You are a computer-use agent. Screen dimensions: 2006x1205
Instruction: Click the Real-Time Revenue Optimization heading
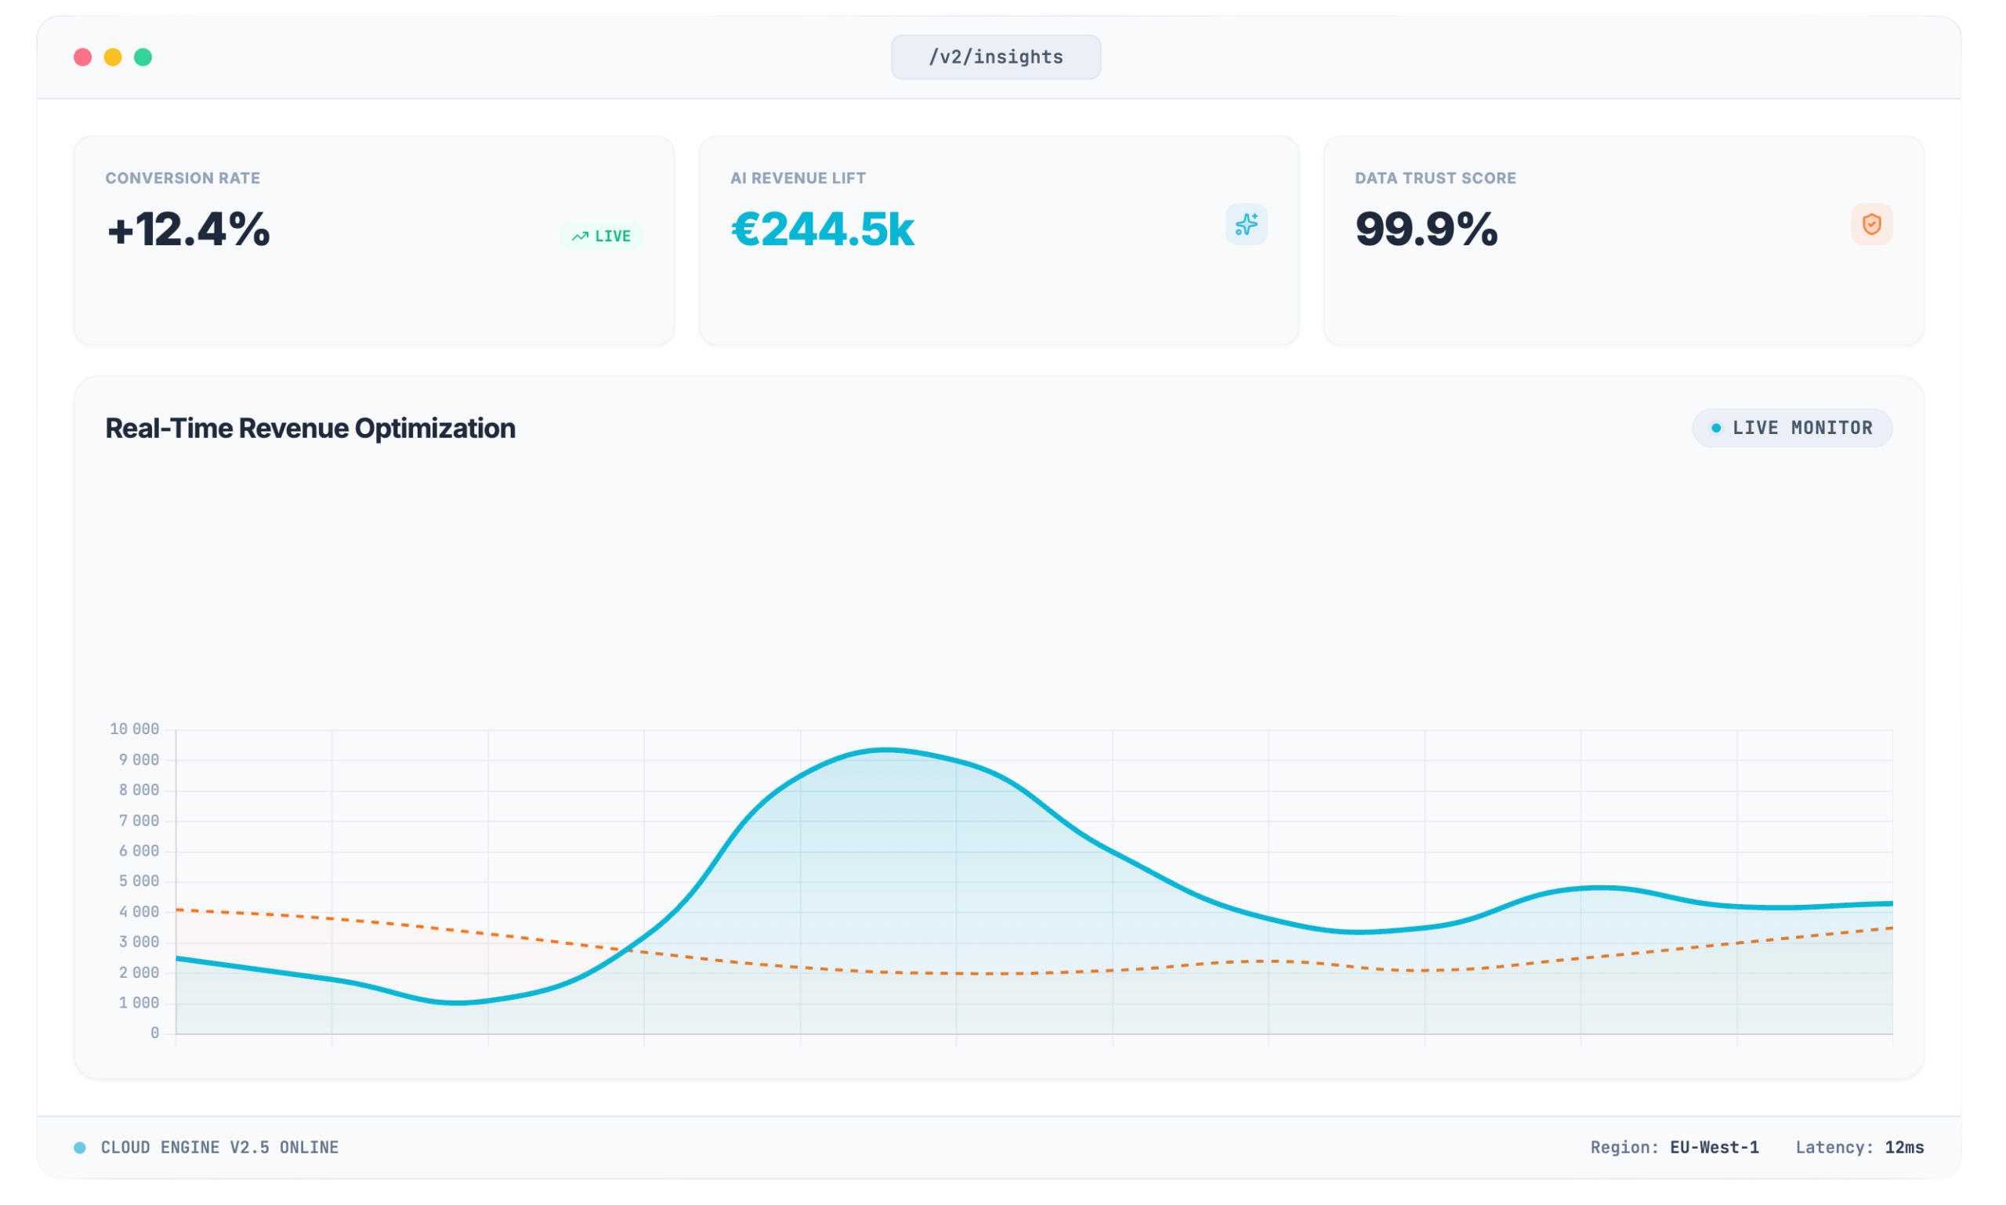[x=310, y=428]
